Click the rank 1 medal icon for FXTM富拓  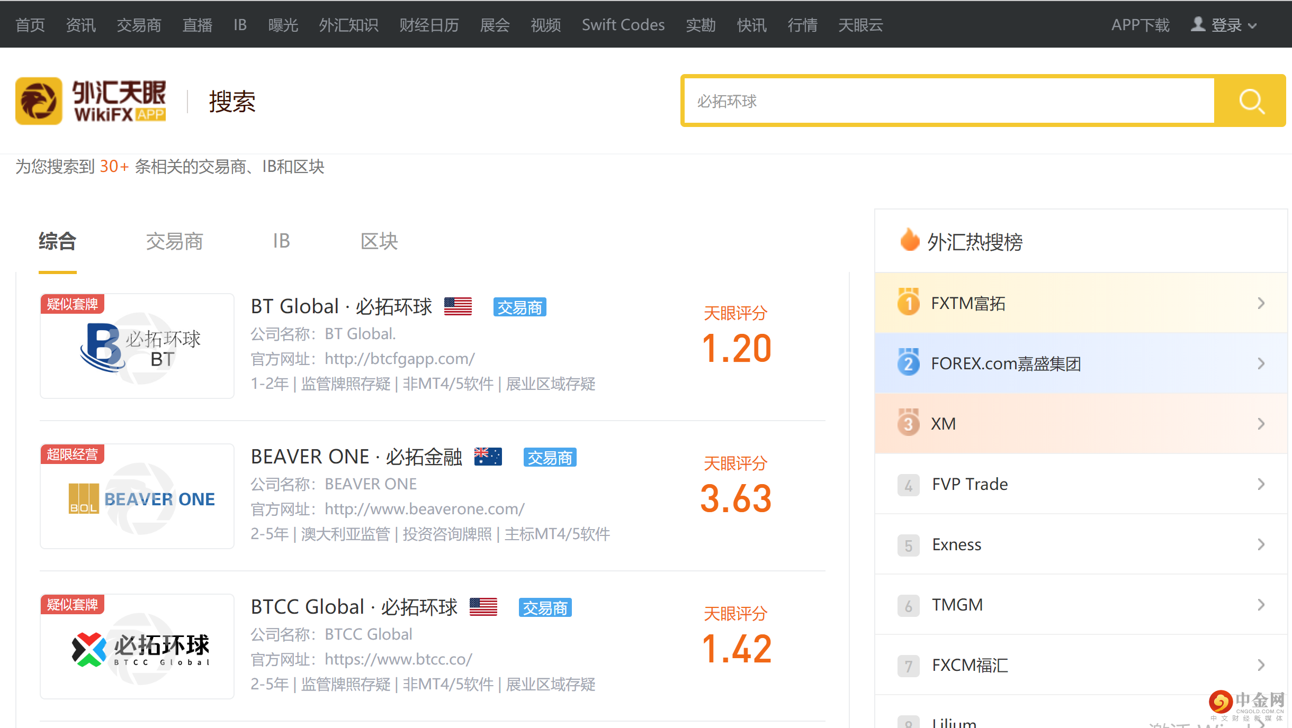point(909,302)
